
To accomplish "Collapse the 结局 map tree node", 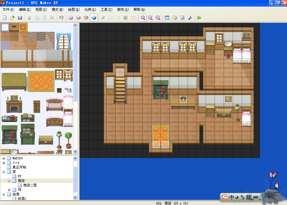I will (4, 194).
